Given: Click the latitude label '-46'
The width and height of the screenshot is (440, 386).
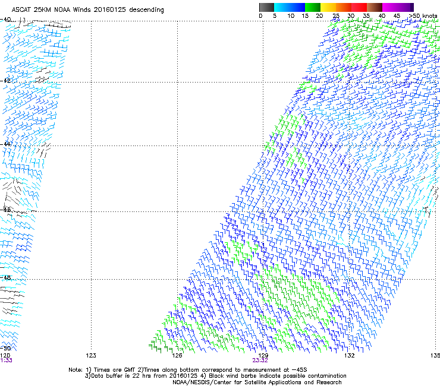Looking at the screenshot, I should pyautogui.click(x=5, y=210).
